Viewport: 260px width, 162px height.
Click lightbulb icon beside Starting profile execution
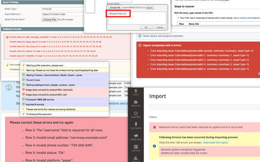(x=24, y=65)
